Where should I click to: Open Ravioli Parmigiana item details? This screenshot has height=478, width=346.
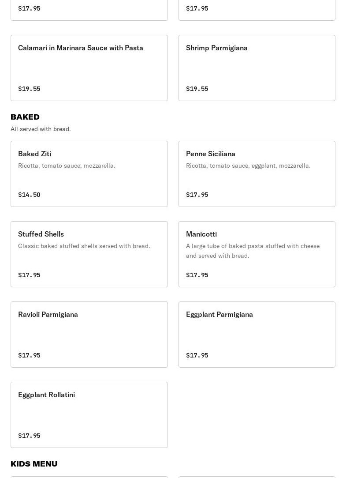89,334
